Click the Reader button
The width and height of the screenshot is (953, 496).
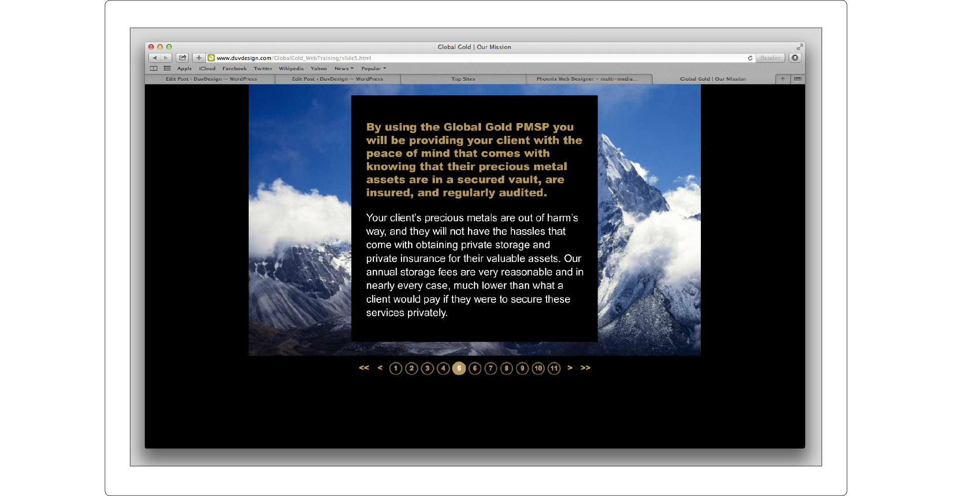point(770,58)
